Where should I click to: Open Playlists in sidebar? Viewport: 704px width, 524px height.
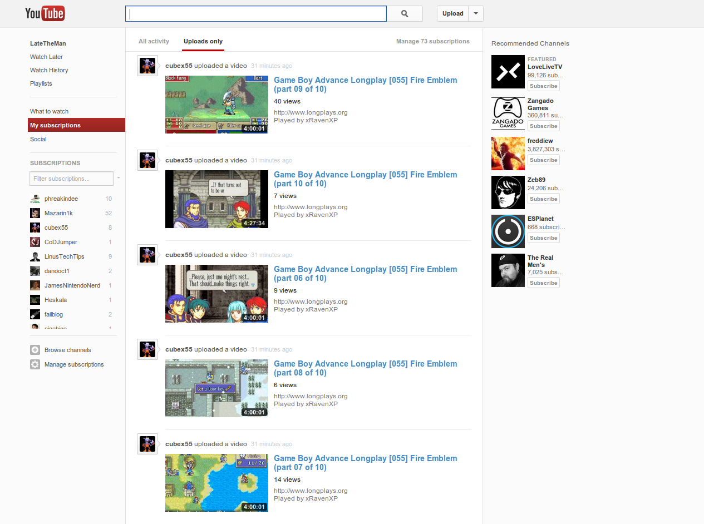click(41, 83)
